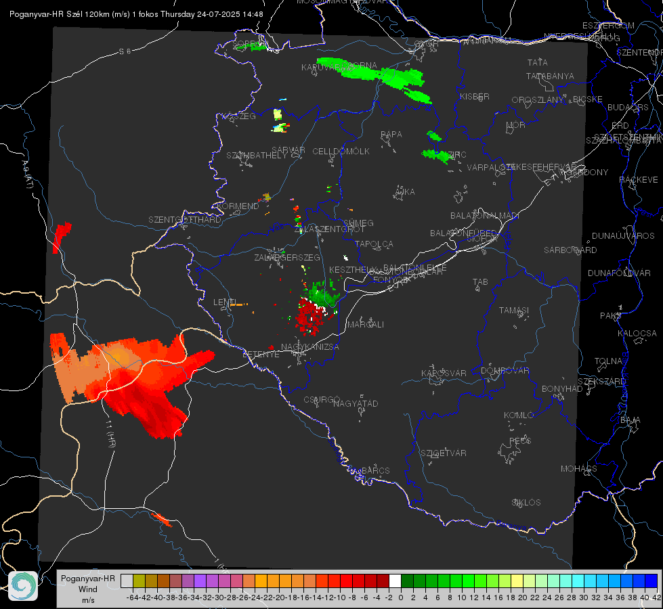
Task: Click the 'TATA' city label
Action: (538, 62)
